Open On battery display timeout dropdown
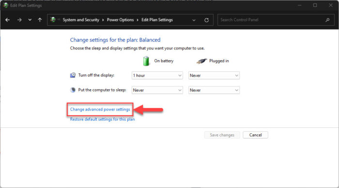This screenshot has width=339, height=188. pos(157,76)
